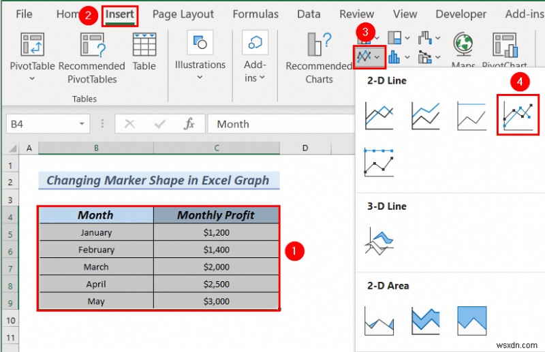
Task: Open the Insert Line or Area Chart button
Action: 369,57
